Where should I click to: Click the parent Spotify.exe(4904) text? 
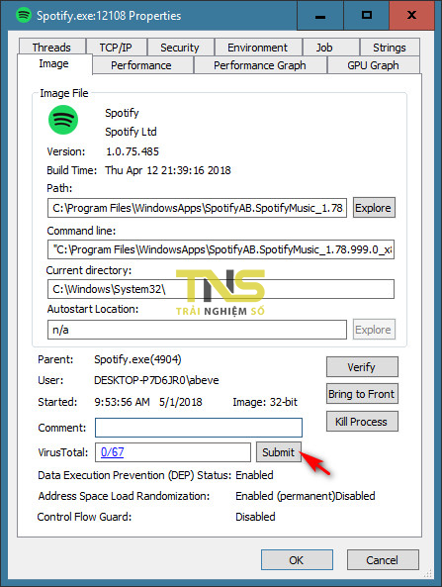click(137, 359)
